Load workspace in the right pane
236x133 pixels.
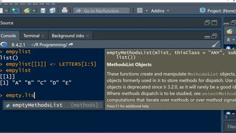tap(230, 31)
